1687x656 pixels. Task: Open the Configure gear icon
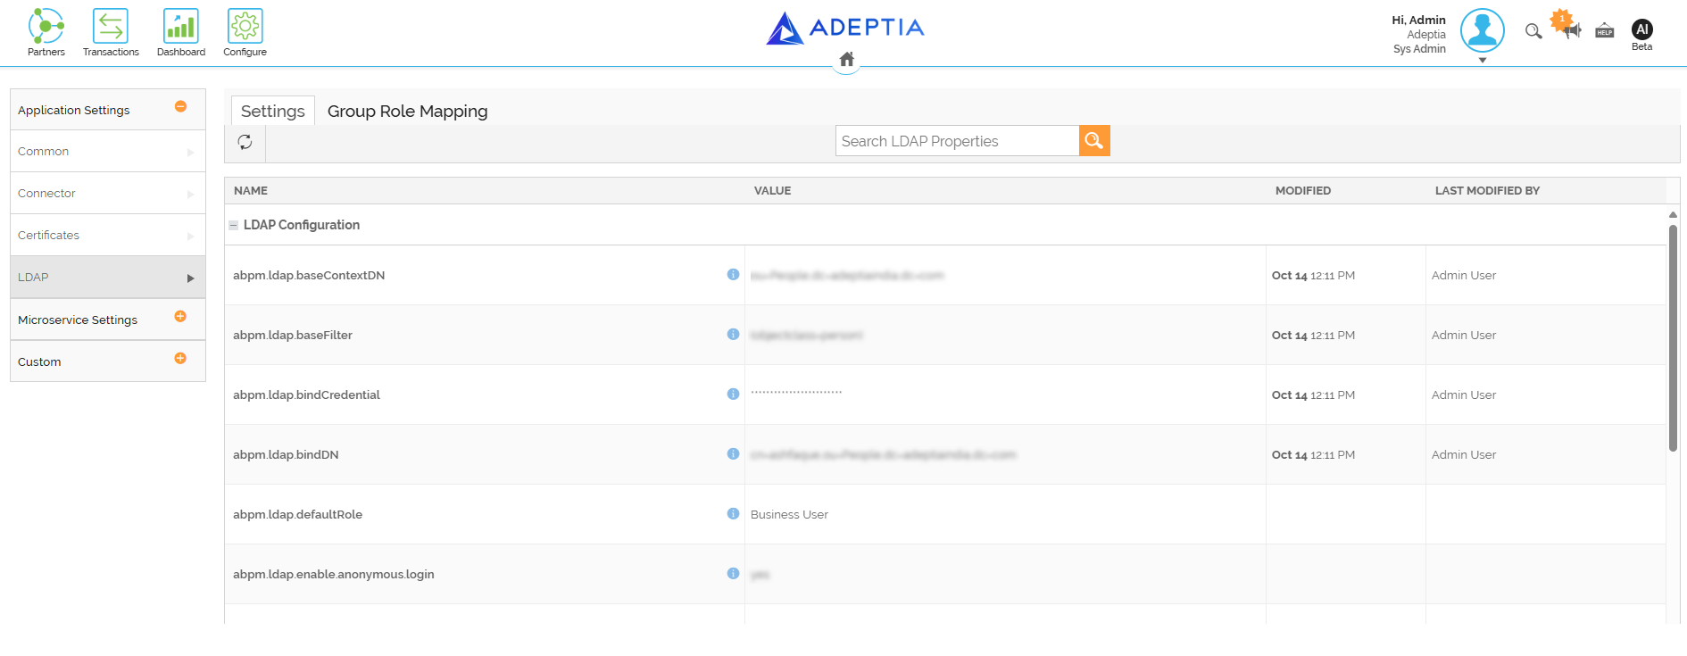tap(245, 27)
